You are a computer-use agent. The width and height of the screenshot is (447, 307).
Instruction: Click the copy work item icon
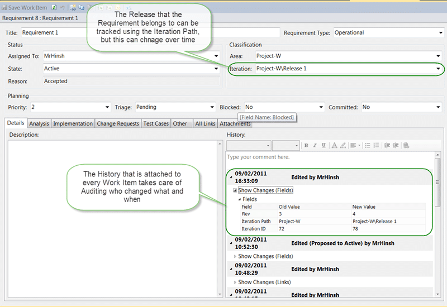coord(82,8)
